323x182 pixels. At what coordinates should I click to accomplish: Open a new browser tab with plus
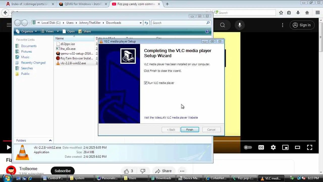click(x=167, y=4)
